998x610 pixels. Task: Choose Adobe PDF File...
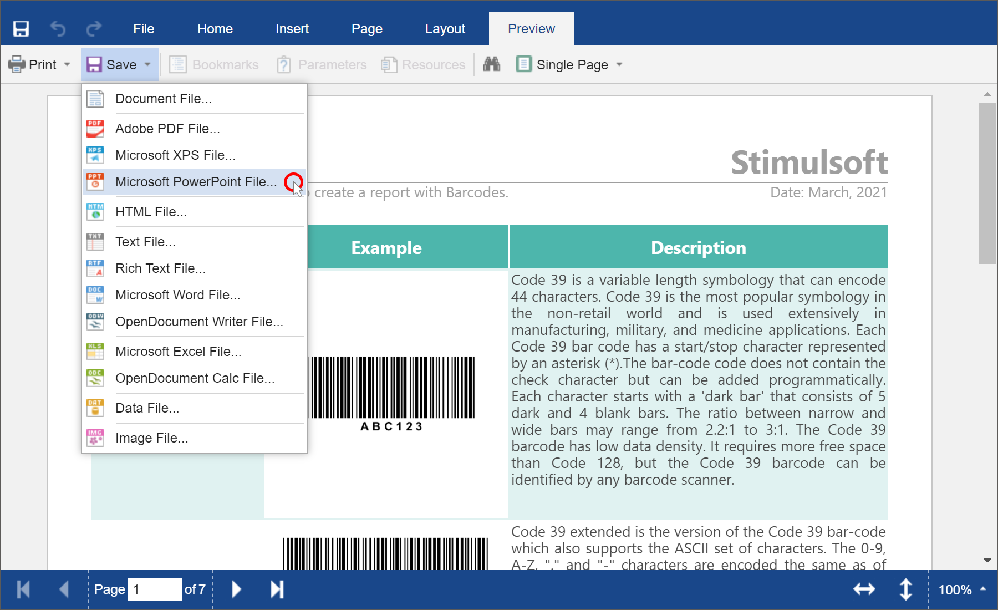(x=195, y=129)
